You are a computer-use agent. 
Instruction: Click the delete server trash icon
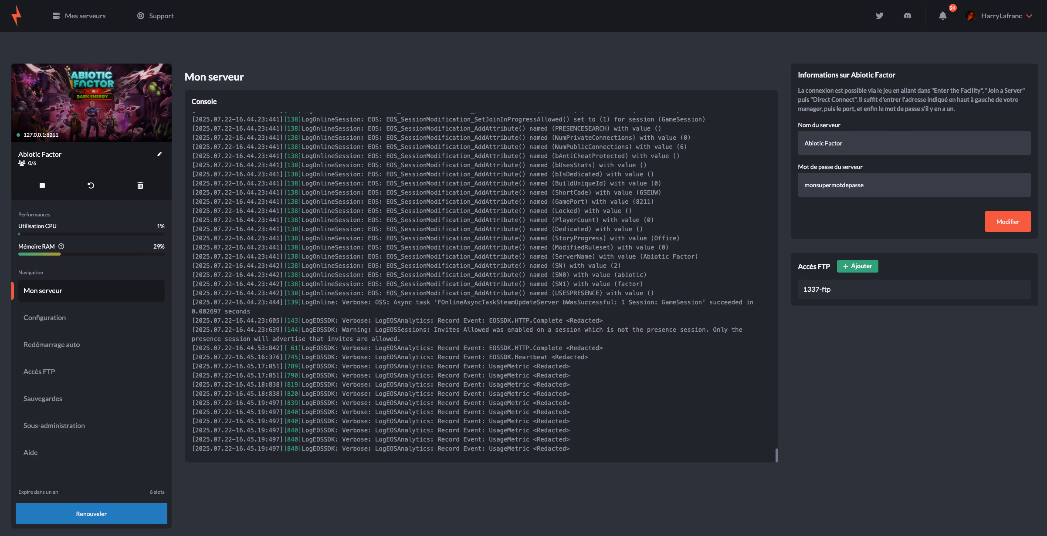click(x=140, y=185)
